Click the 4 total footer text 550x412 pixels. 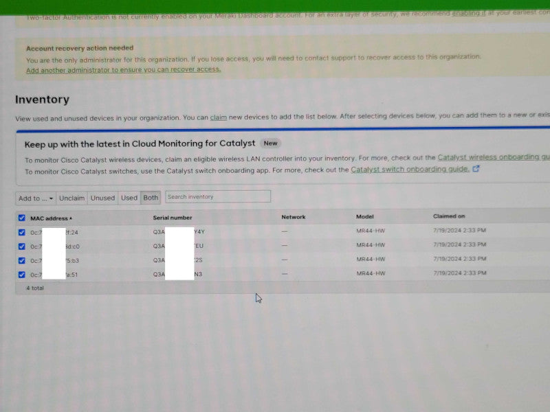point(35,288)
